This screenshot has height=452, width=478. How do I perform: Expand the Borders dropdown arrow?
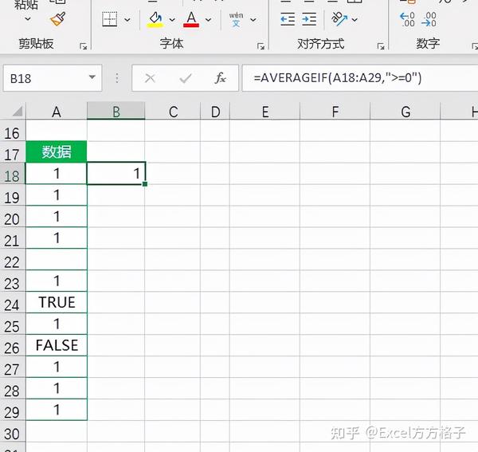tap(127, 20)
